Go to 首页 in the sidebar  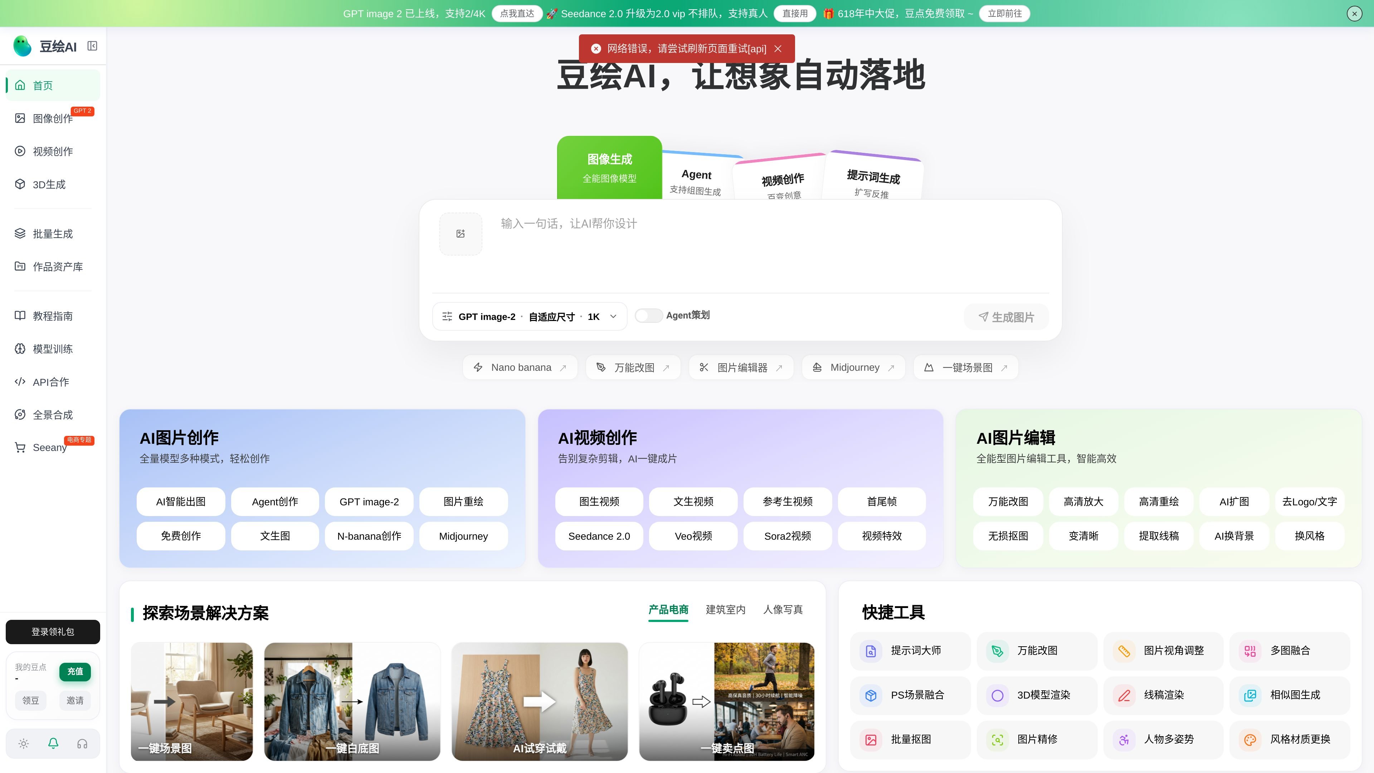tap(53, 86)
